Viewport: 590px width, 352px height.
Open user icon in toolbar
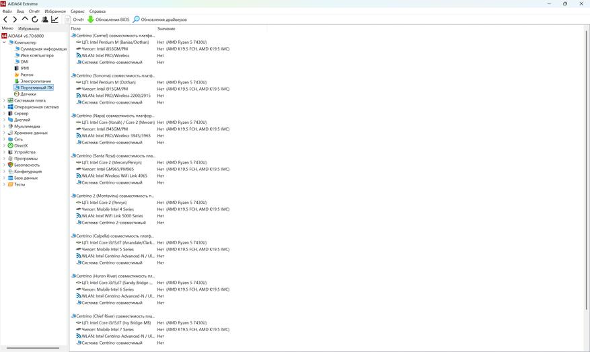tap(45, 20)
